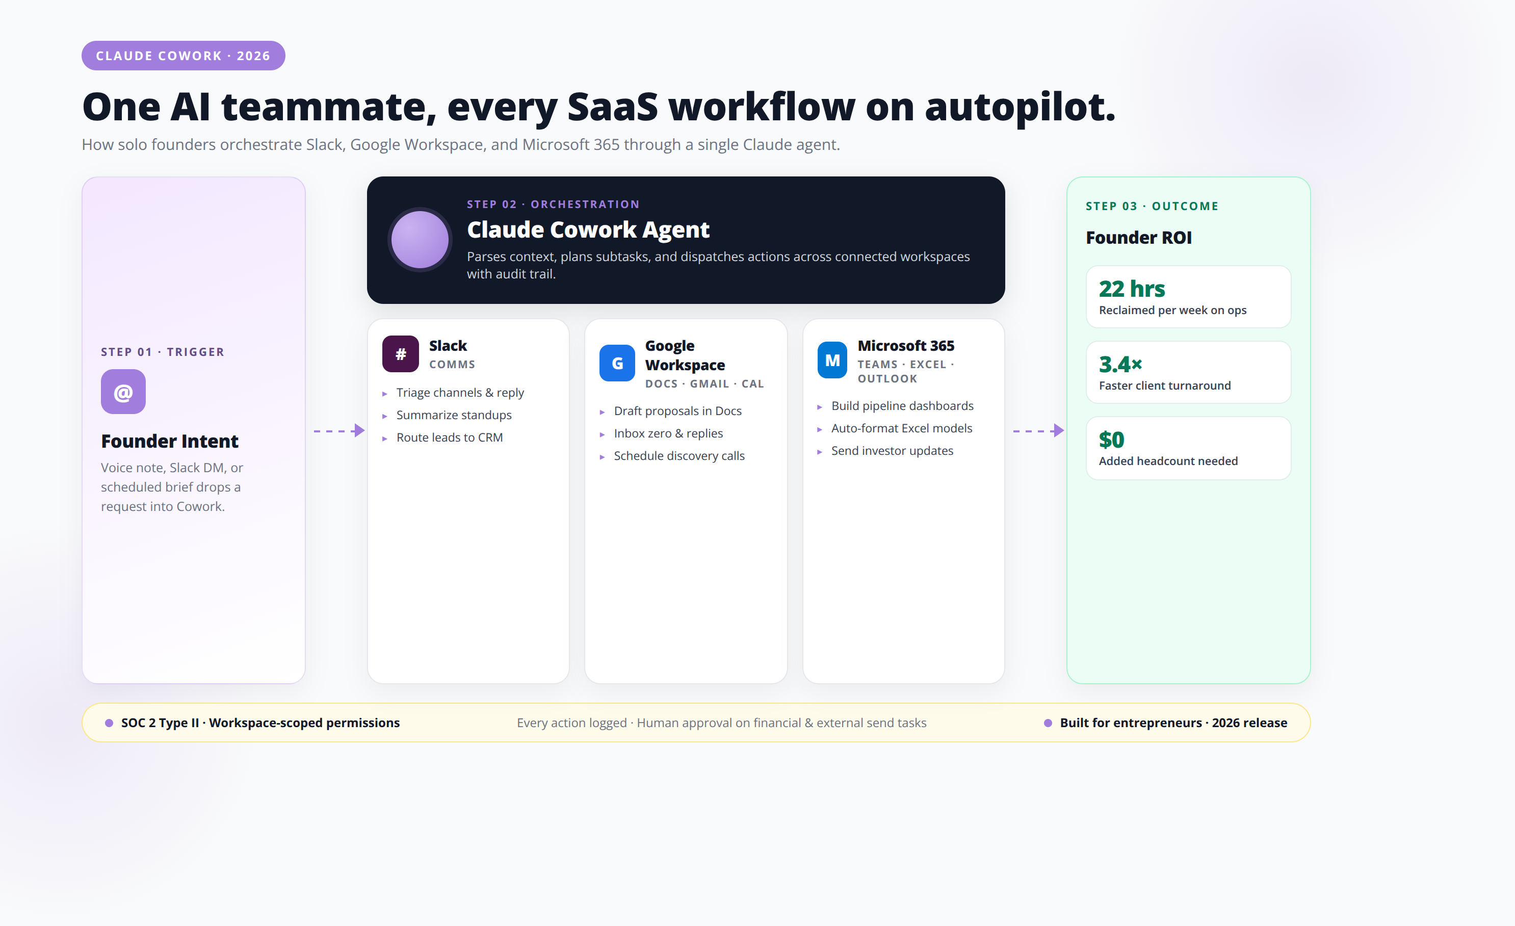1515x926 pixels.
Task: Click 'Parses context, plans subtasks' description
Action: [718, 265]
